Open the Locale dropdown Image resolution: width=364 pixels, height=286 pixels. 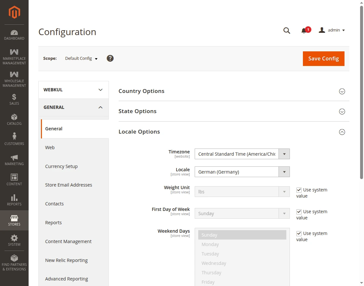(x=242, y=172)
